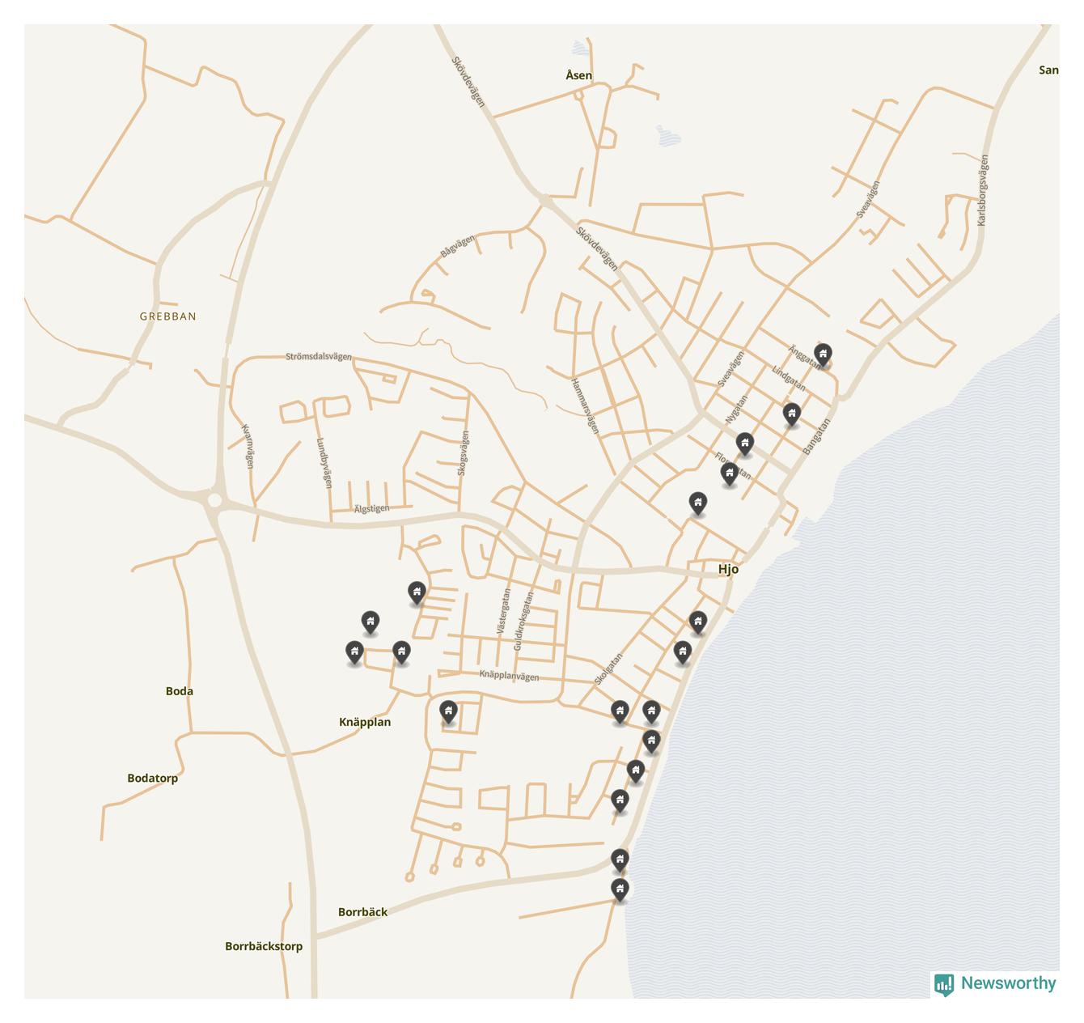The width and height of the screenshot is (1084, 1023).
Task: Open the house marker next to Nygatan
Action: coord(745,443)
